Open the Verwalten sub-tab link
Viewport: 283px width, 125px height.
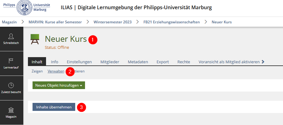tap(56, 71)
